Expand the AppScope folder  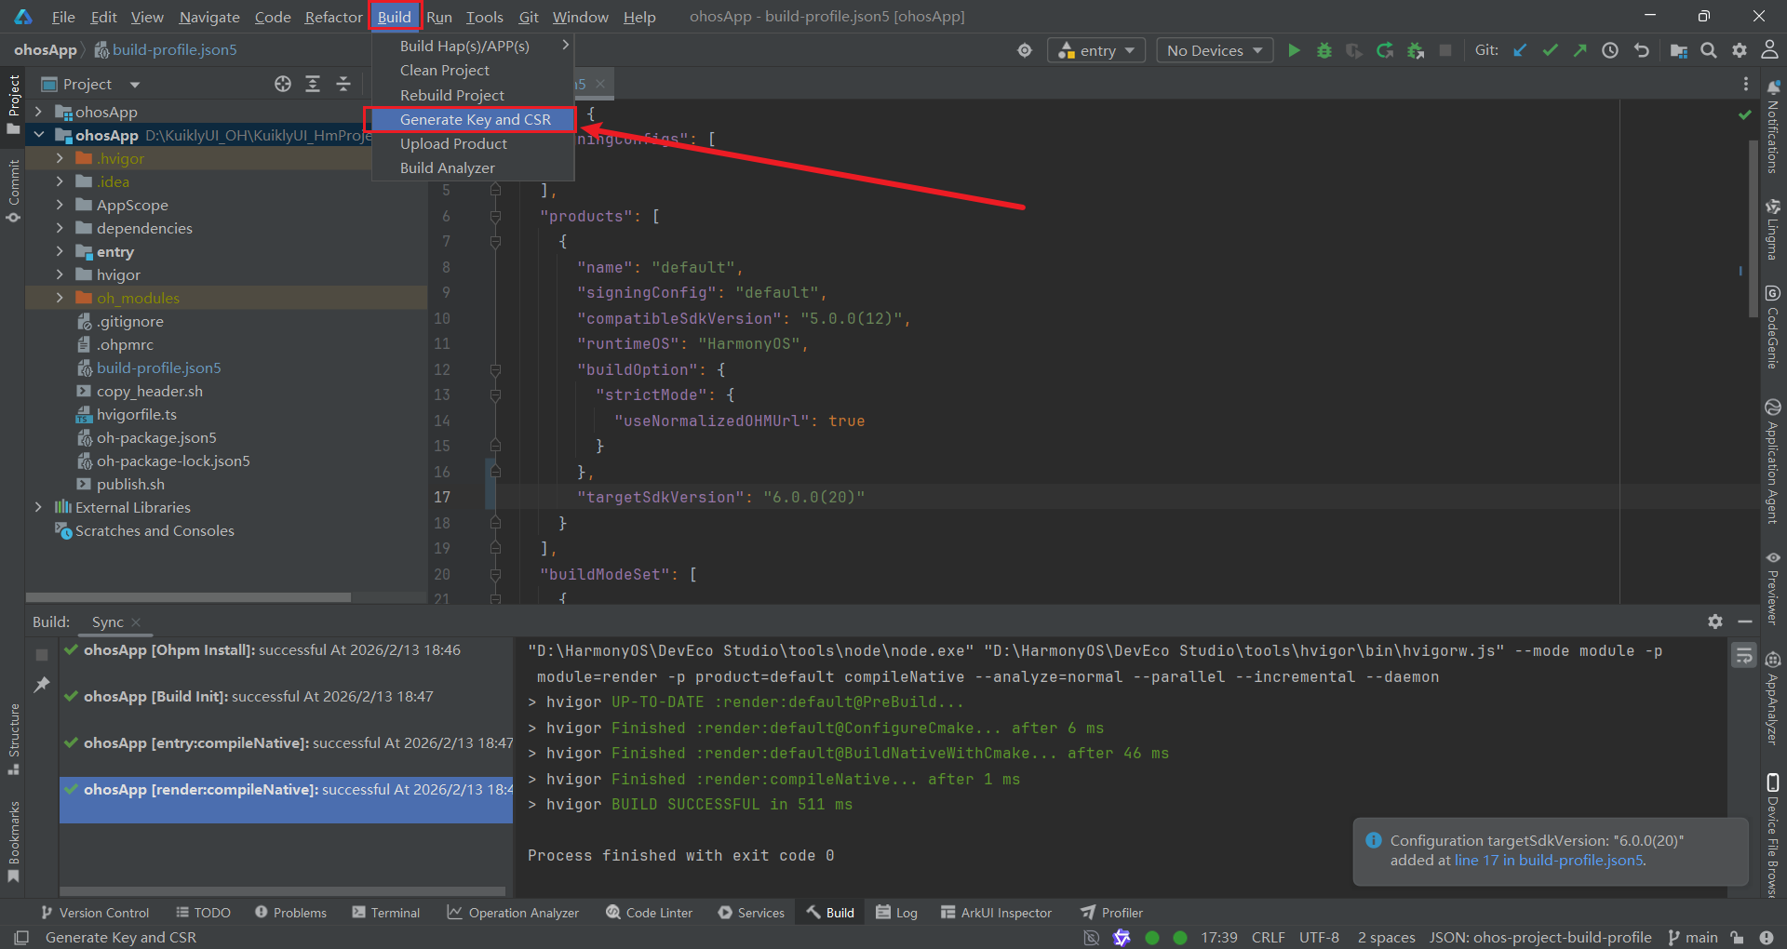pos(60,205)
